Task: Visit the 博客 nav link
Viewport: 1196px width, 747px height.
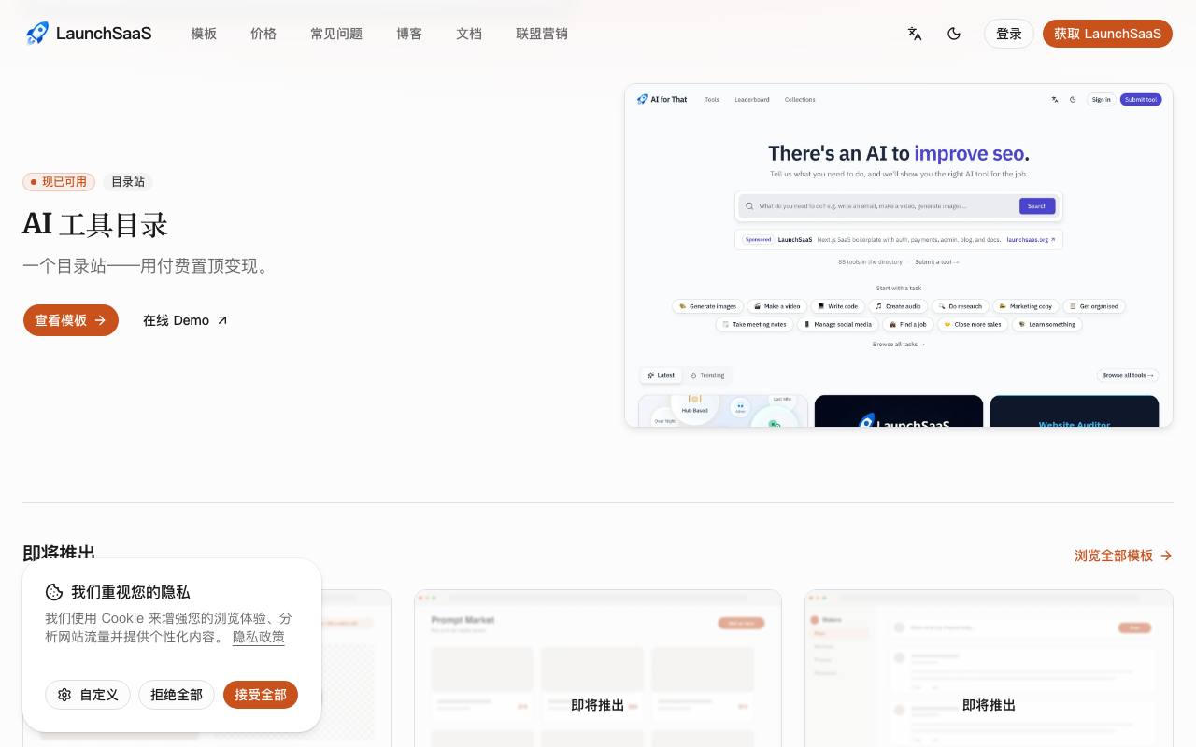Action: tap(409, 34)
